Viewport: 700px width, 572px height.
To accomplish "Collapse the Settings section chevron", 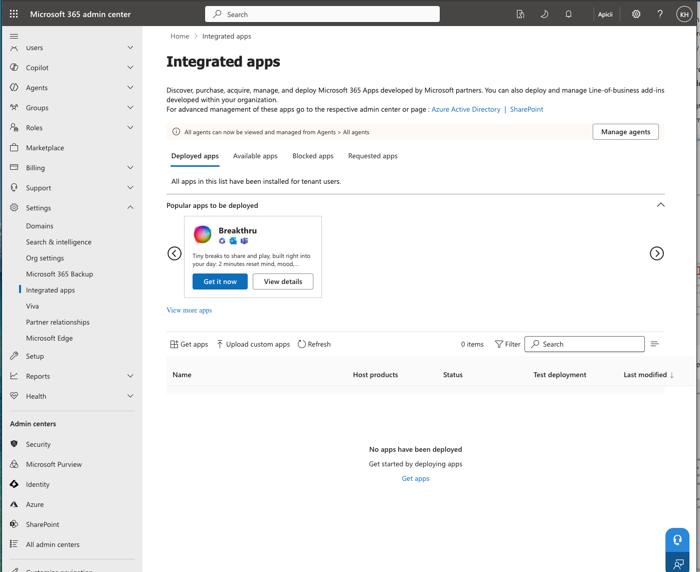I will pyautogui.click(x=130, y=207).
